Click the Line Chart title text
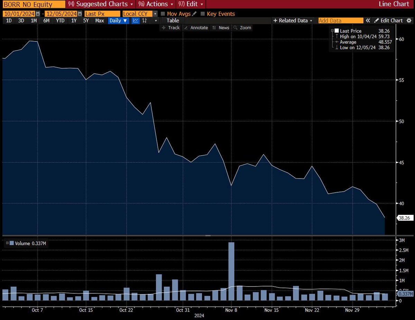Screen dimensions: 415x320 [x=394, y=4]
